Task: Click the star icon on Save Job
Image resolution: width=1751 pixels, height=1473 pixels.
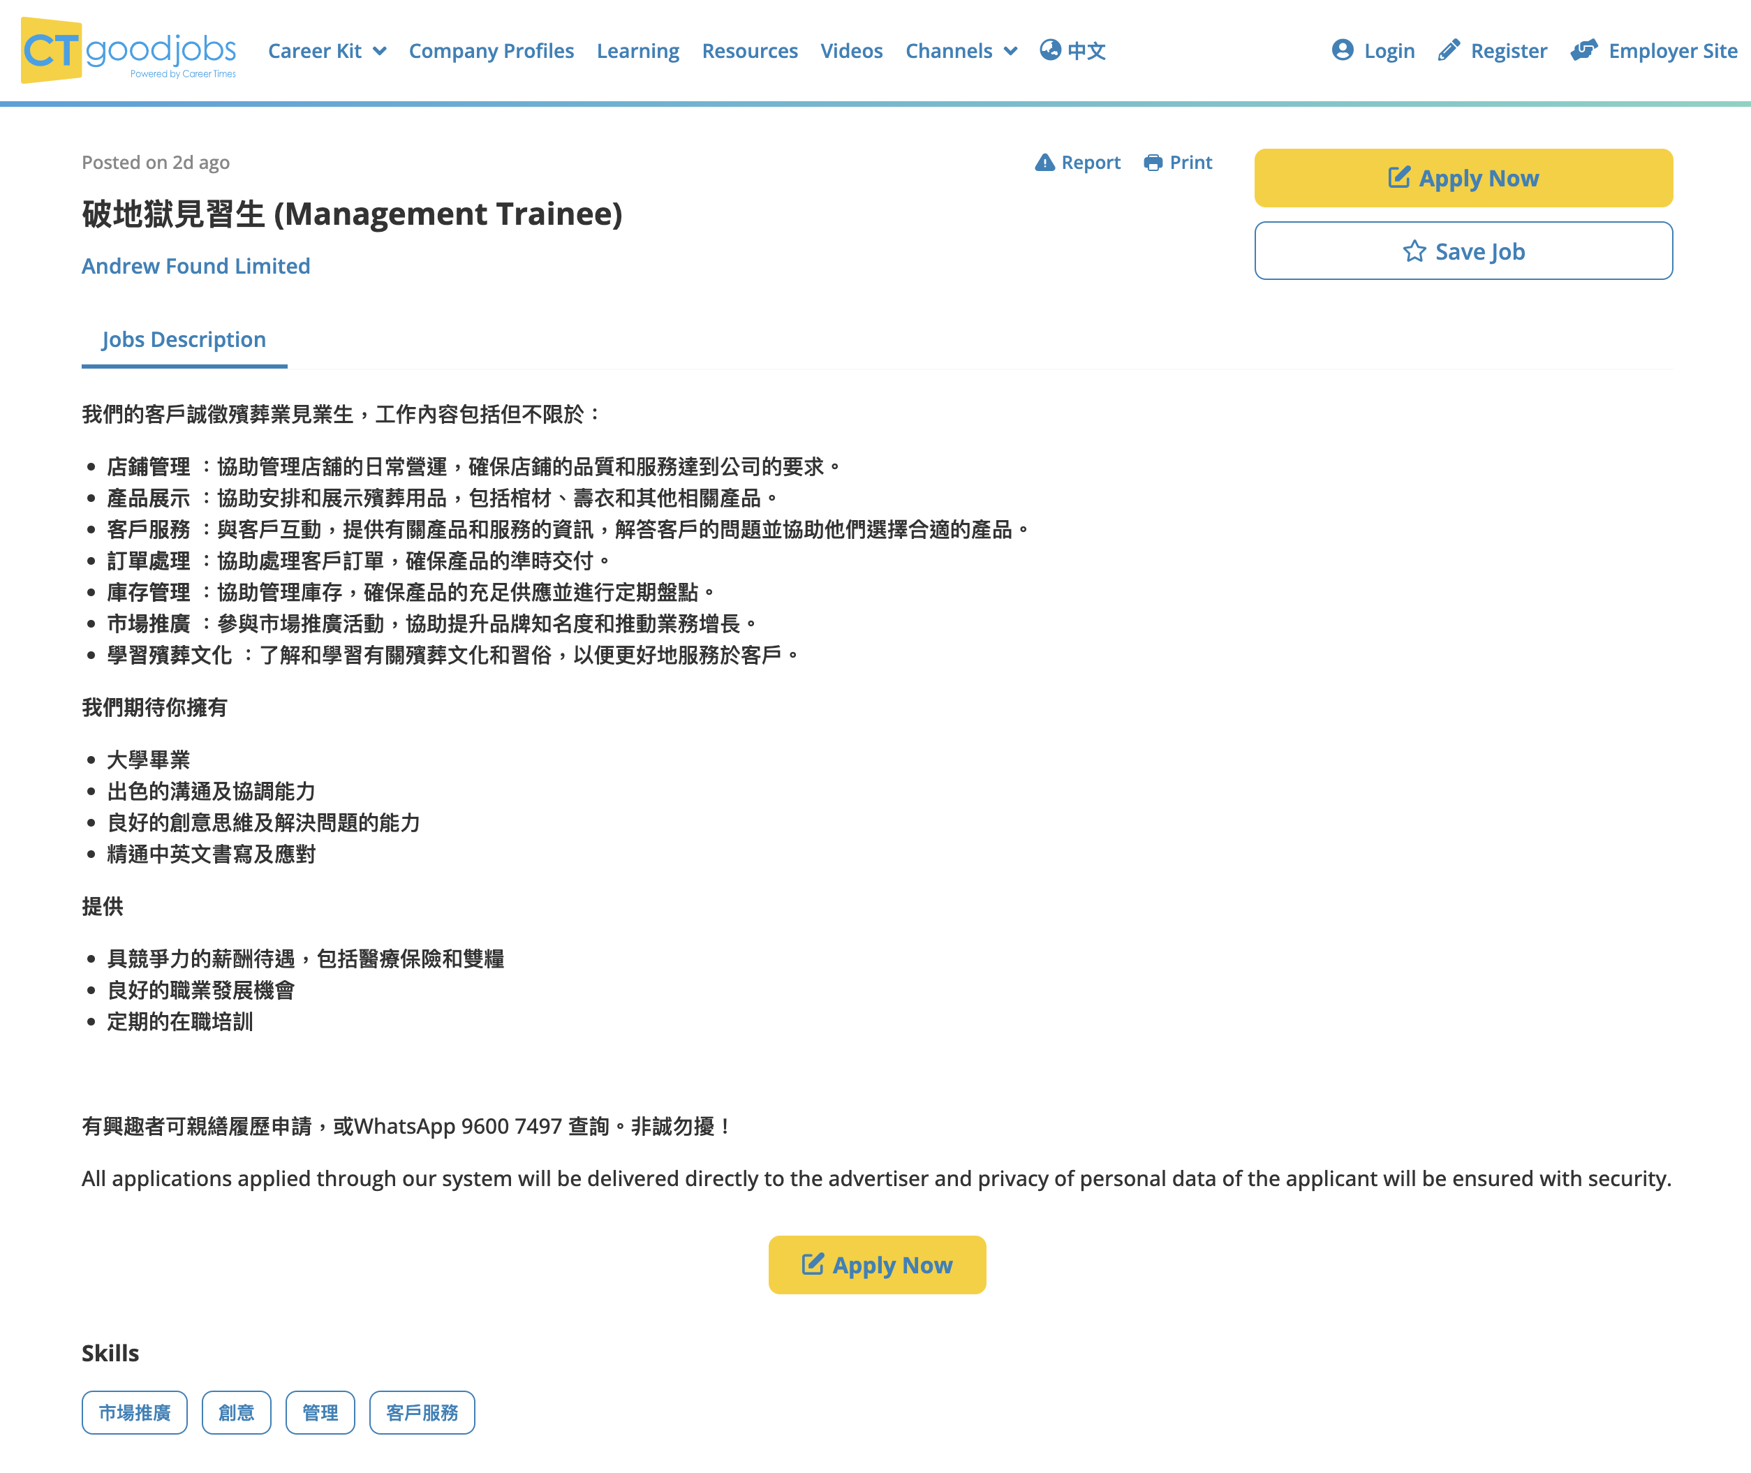Action: pos(1414,251)
